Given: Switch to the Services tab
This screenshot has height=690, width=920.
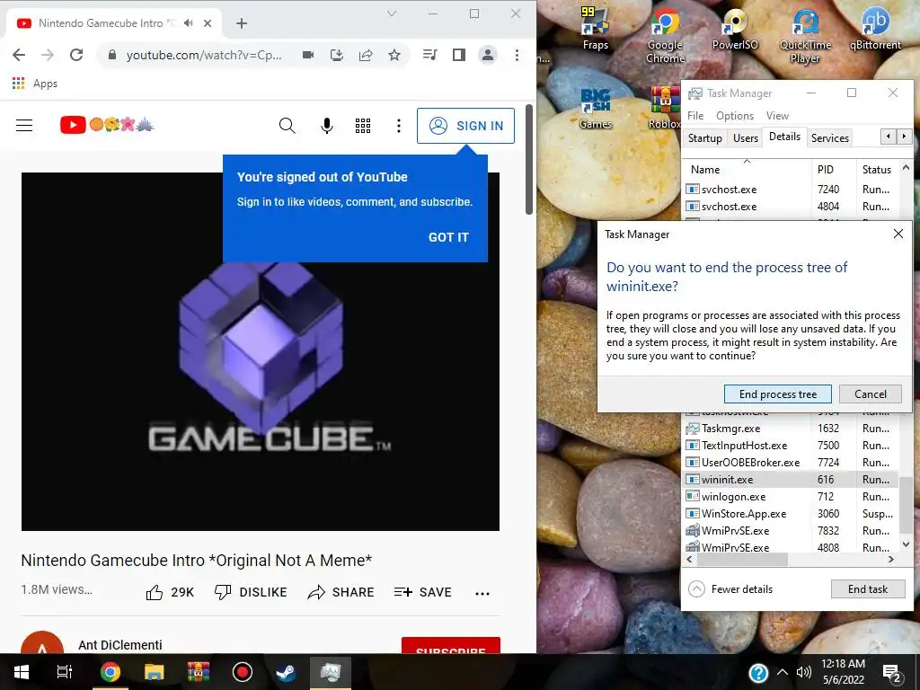Looking at the screenshot, I should 829,137.
